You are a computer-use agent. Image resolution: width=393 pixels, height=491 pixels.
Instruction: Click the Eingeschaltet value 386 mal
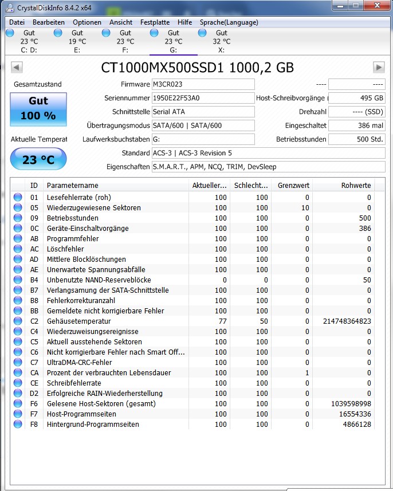point(357,125)
